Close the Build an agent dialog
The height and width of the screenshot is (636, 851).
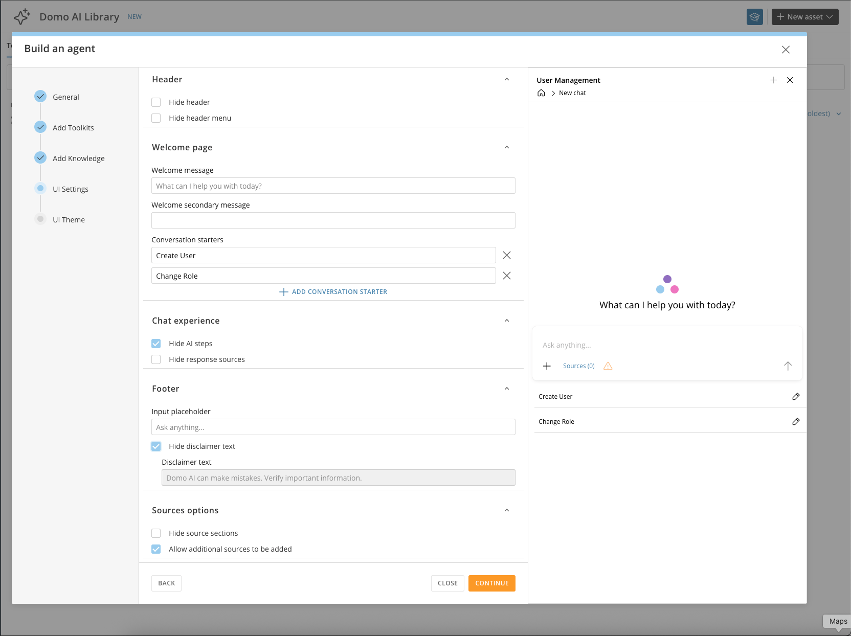tap(786, 50)
